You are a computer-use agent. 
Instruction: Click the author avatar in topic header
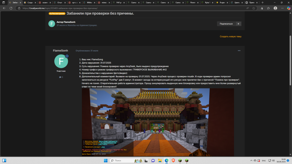pyautogui.click(x=52, y=24)
